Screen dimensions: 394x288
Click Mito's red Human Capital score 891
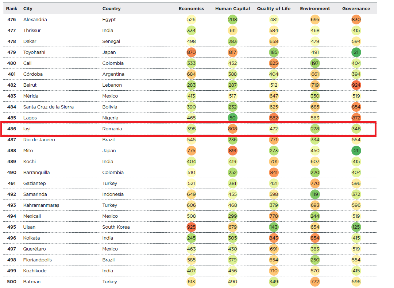[x=232, y=150]
